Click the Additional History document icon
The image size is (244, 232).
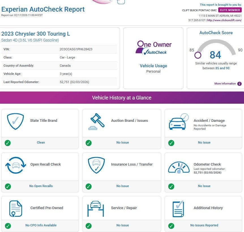178,209
